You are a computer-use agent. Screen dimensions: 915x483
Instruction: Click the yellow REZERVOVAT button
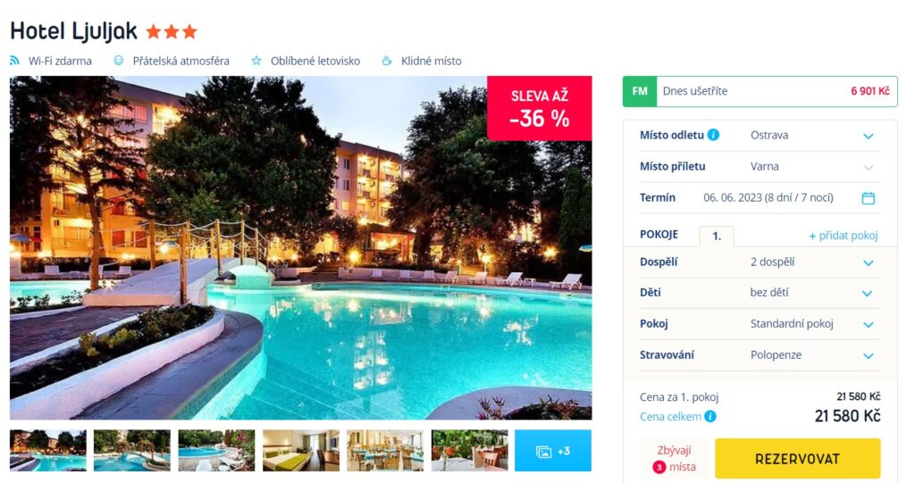pyautogui.click(x=797, y=459)
